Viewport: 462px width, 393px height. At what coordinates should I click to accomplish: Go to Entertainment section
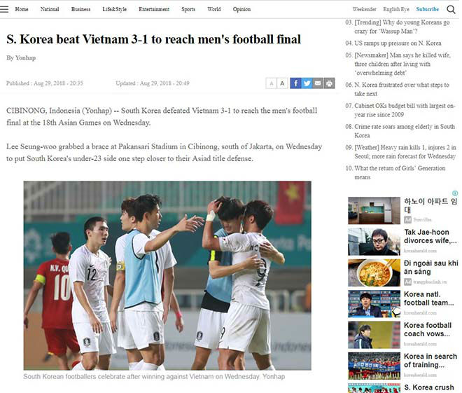pos(154,9)
